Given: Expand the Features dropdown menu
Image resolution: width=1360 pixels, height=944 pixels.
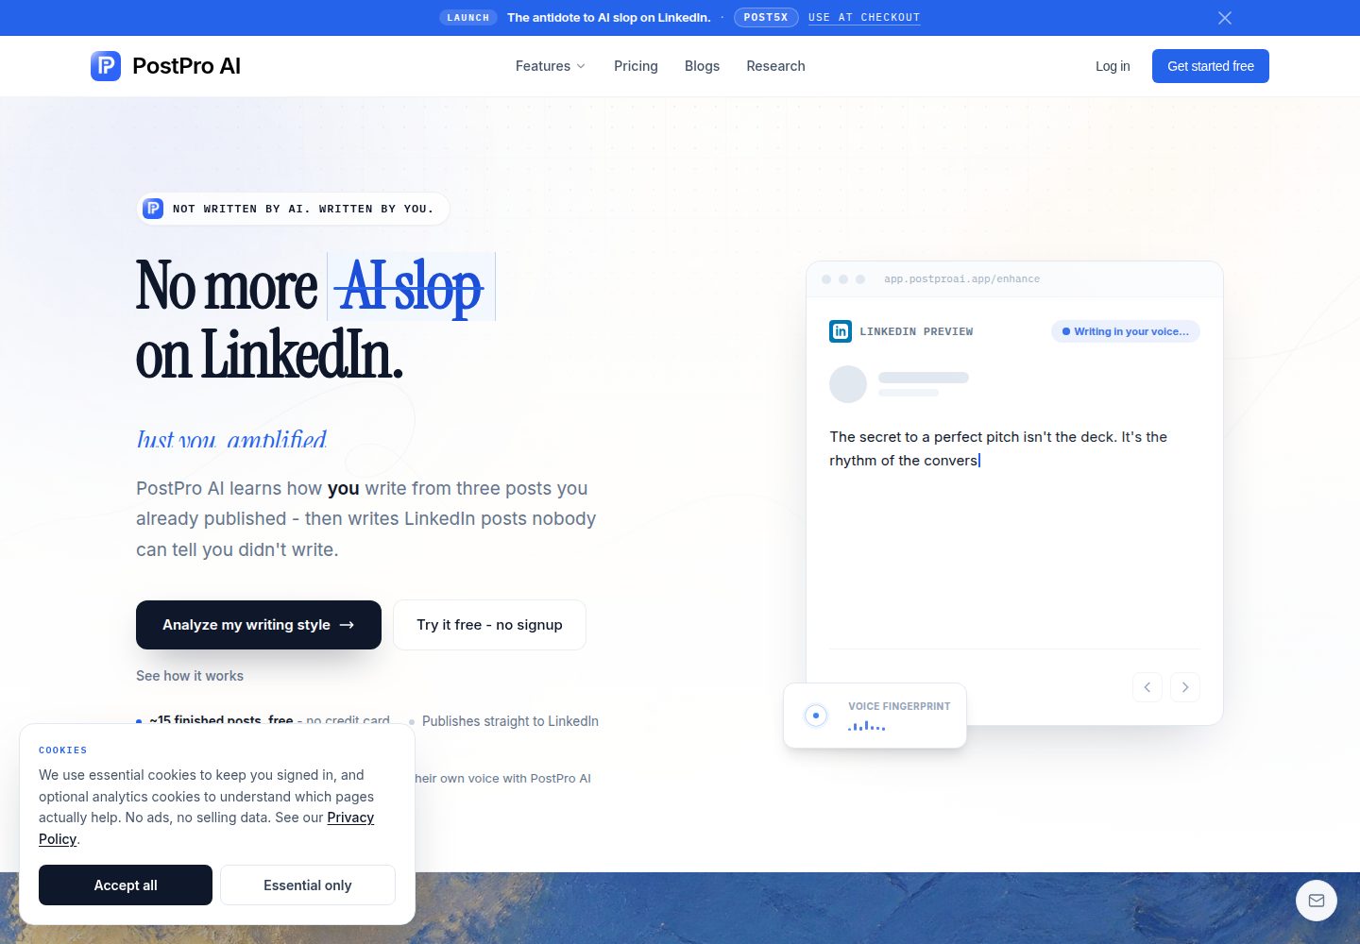Looking at the screenshot, I should click(551, 66).
